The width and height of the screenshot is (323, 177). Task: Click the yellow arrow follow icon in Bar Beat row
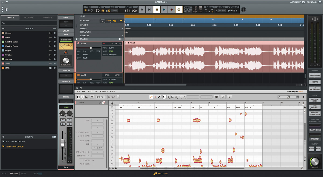[121, 21]
